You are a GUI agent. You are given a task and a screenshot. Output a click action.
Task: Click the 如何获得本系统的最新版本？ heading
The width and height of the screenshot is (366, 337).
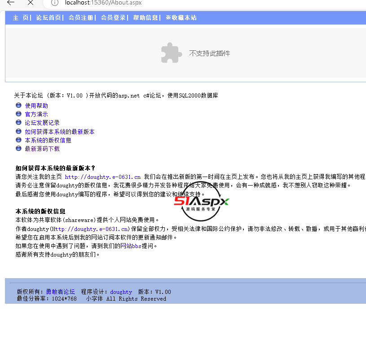55,168
